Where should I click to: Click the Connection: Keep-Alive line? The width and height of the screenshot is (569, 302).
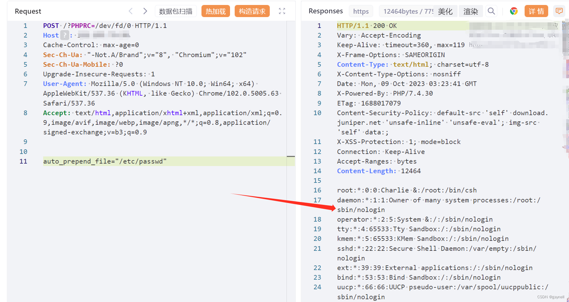click(381, 152)
